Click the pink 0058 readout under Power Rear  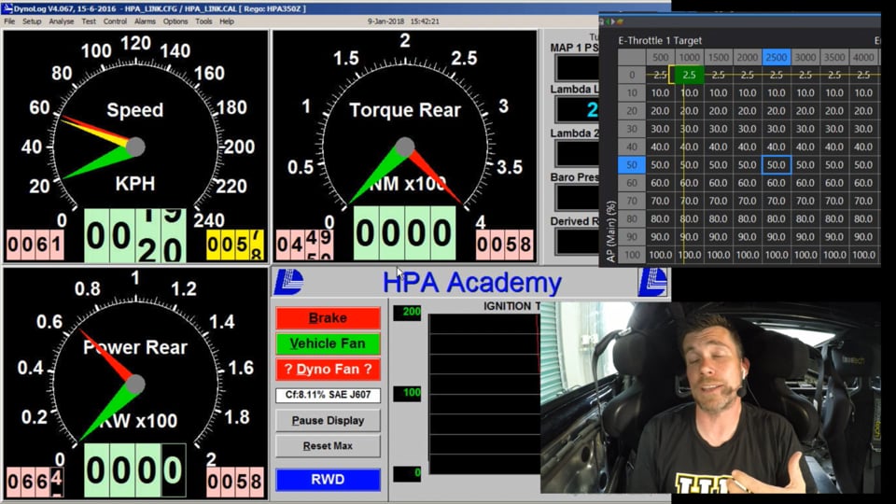click(235, 482)
